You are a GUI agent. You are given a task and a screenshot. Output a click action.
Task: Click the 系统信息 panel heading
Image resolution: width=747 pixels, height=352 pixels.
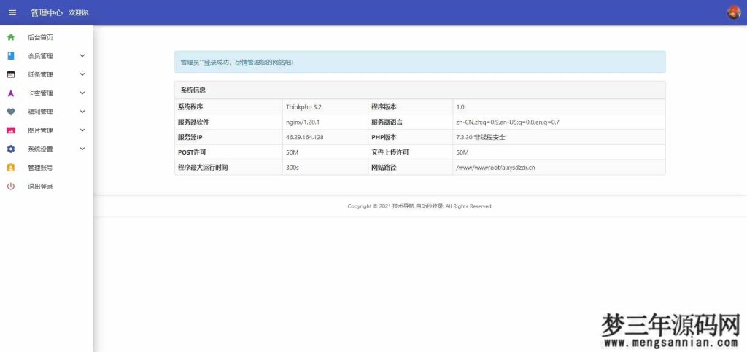[x=419, y=90]
